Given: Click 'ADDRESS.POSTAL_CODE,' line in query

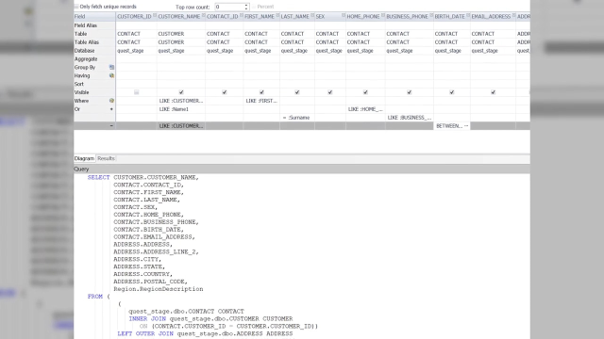Looking at the screenshot, I should [151, 282].
